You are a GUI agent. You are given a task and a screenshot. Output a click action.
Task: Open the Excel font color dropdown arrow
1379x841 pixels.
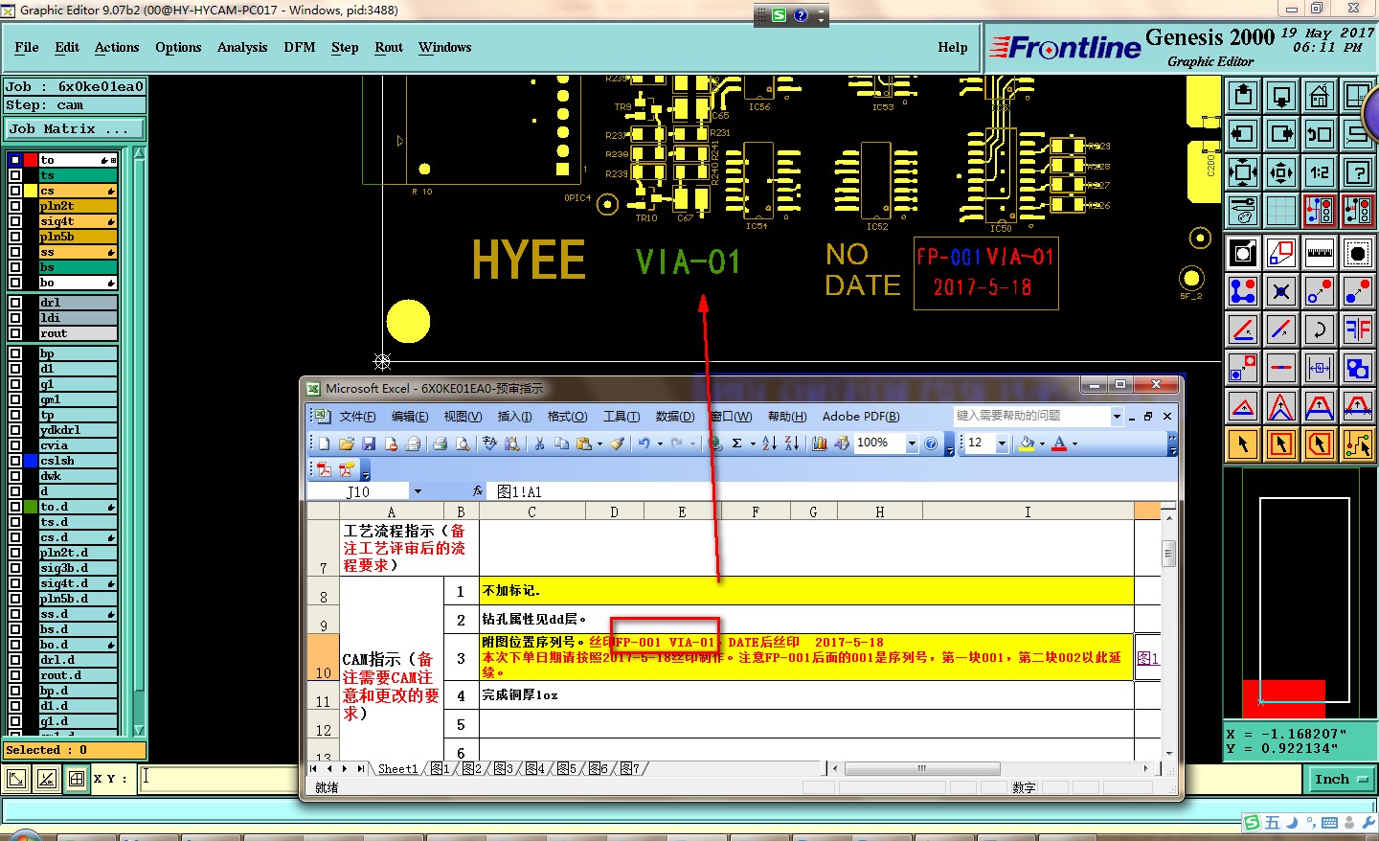pyautogui.click(x=1074, y=443)
